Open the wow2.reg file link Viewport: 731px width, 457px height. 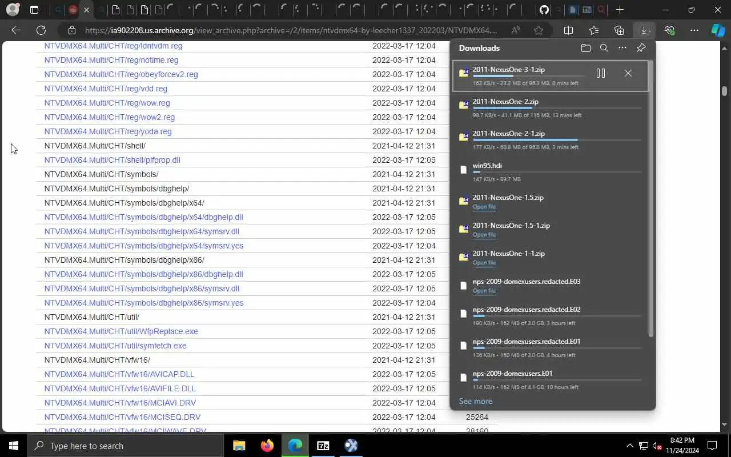point(110,117)
